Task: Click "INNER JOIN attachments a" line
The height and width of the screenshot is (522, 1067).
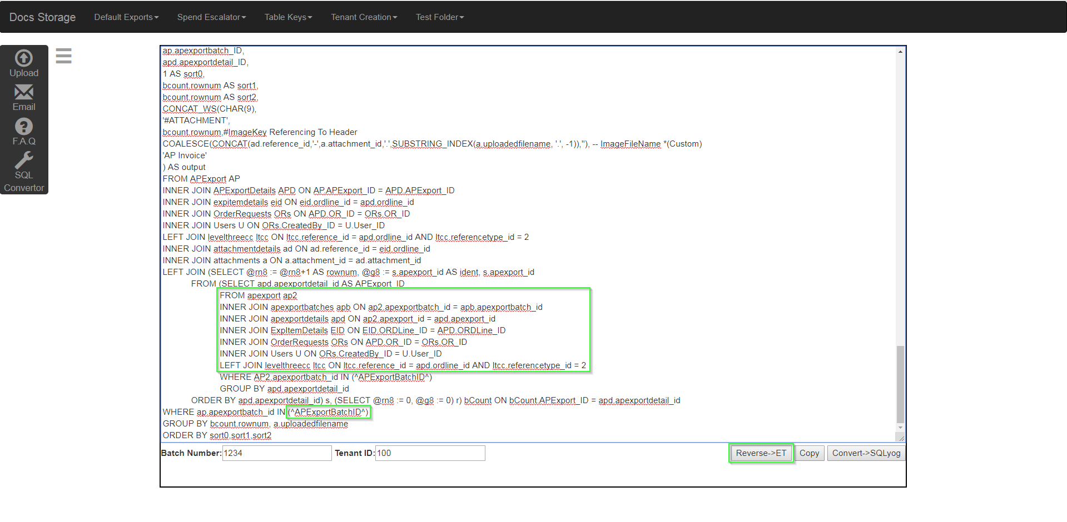Action: [292, 260]
